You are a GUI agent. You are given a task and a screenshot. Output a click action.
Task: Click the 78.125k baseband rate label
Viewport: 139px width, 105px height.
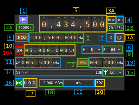pos(116,28)
